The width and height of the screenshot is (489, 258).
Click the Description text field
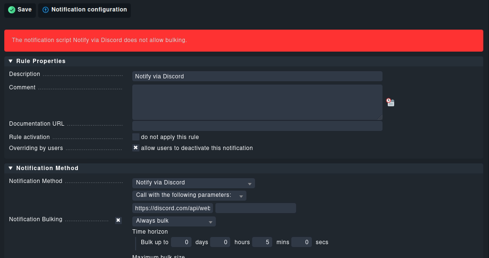[x=257, y=76]
